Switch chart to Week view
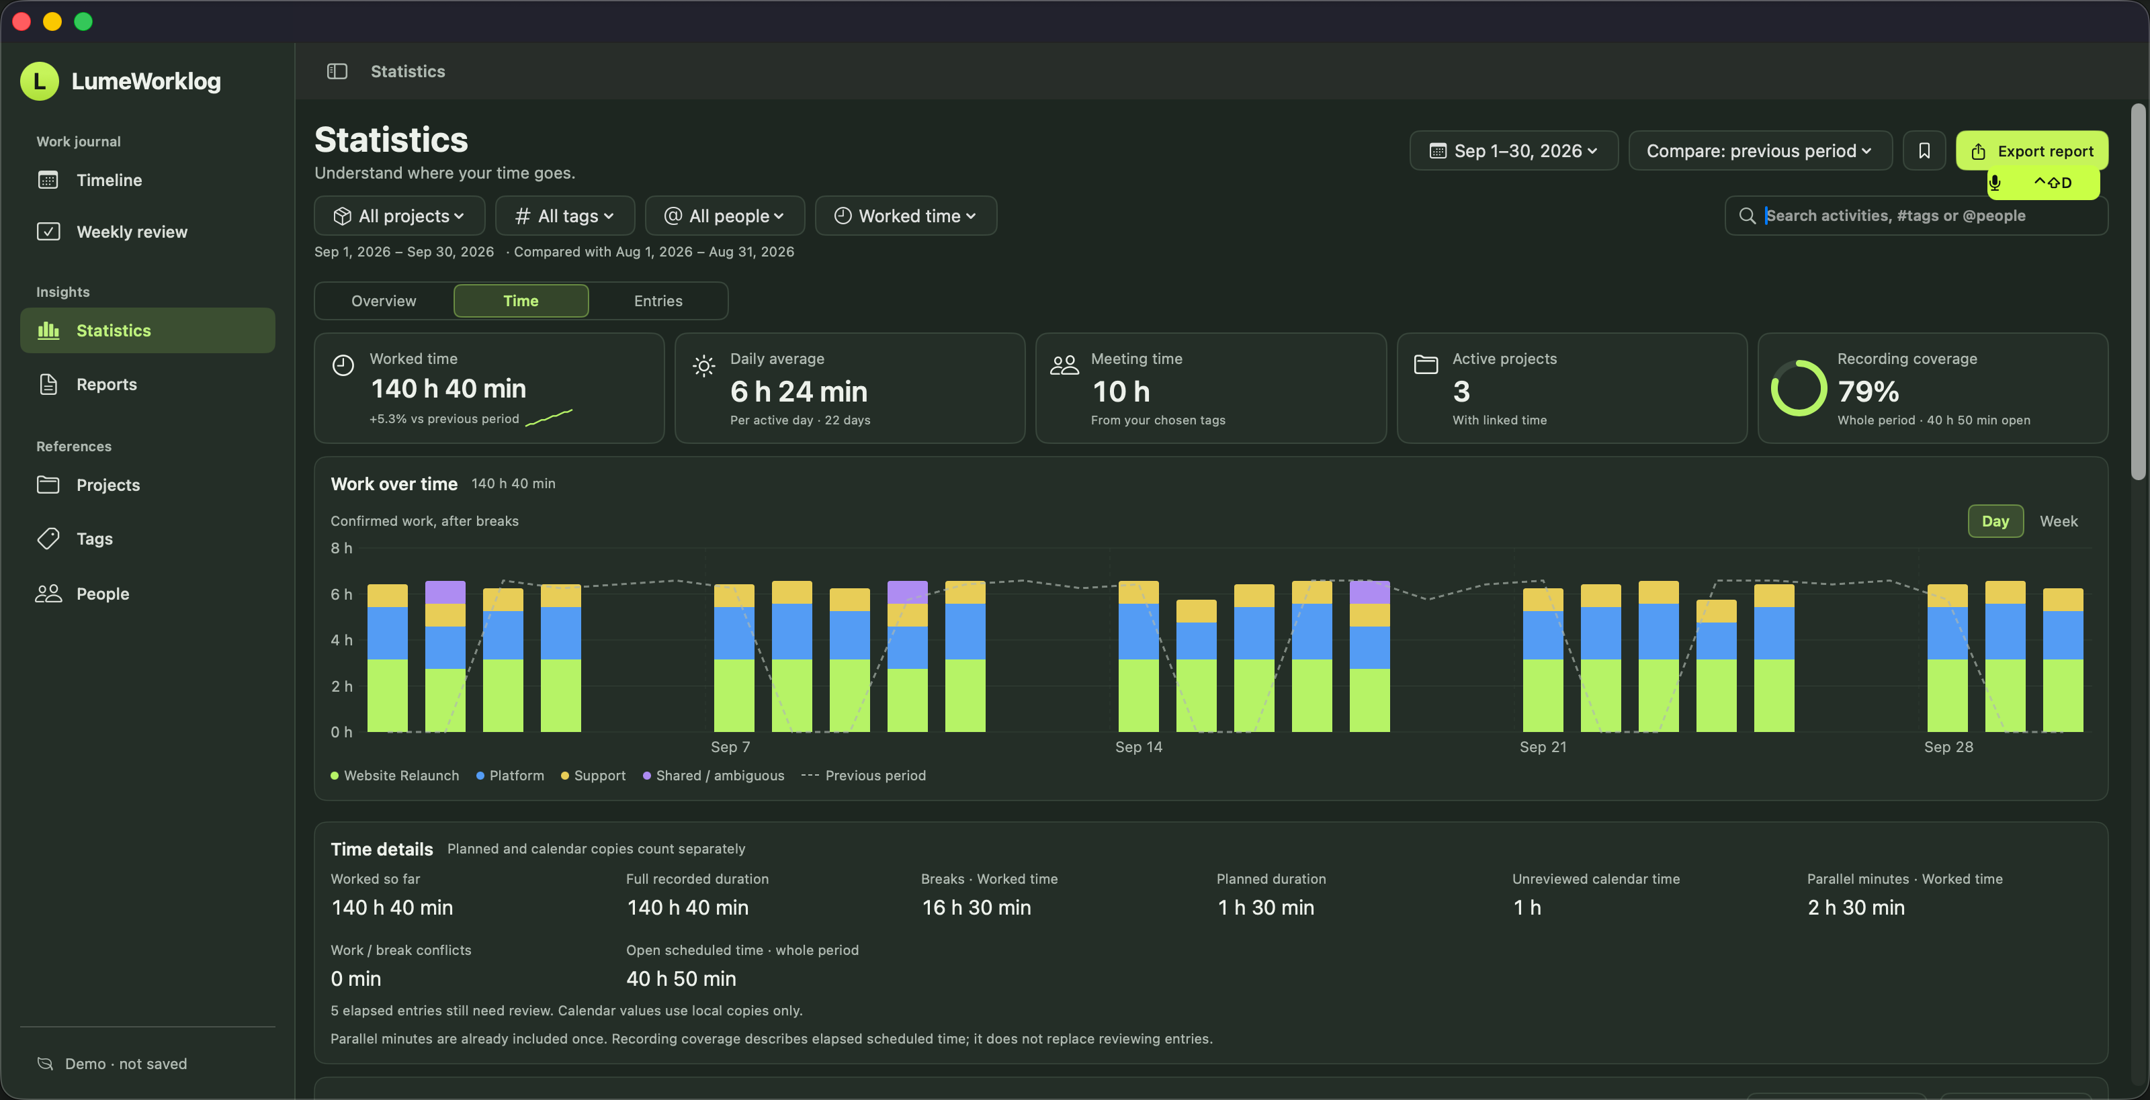This screenshot has height=1100, width=2150. coord(2058,521)
